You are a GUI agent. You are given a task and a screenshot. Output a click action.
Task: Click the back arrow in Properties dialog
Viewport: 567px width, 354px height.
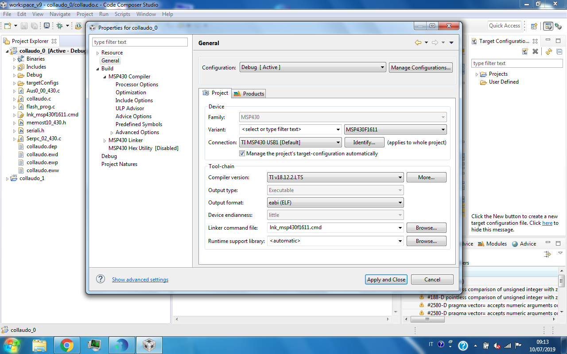point(418,42)
